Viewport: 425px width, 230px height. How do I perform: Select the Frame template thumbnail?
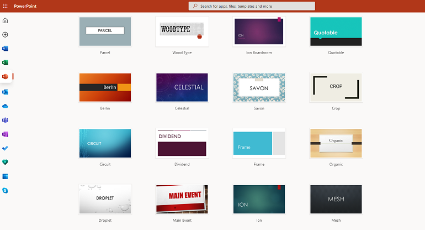(259, 143)
